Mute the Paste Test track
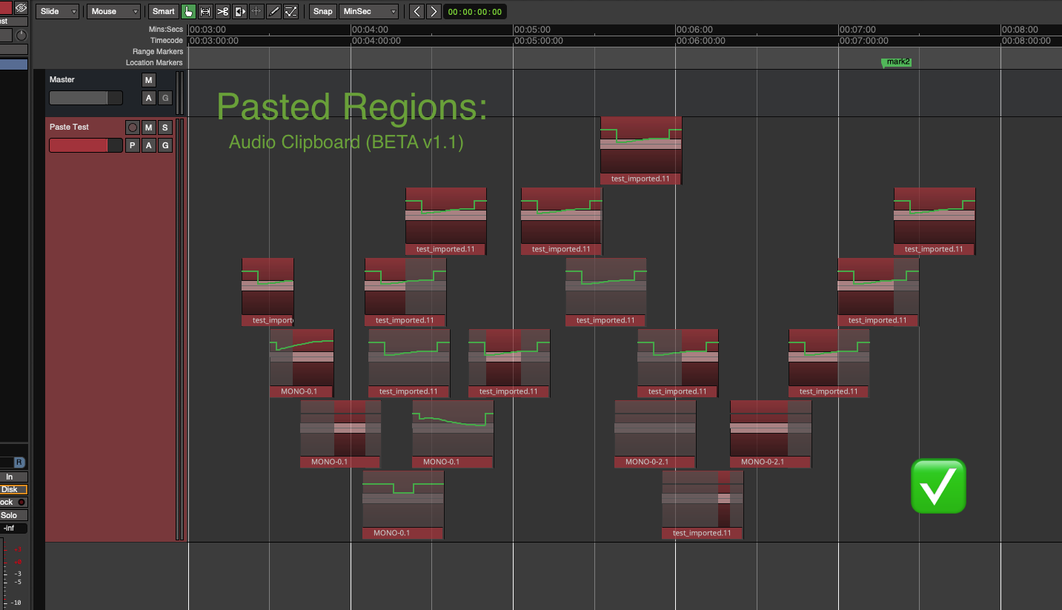This screenshot has height=610, width=1062. tap(148, 127)
